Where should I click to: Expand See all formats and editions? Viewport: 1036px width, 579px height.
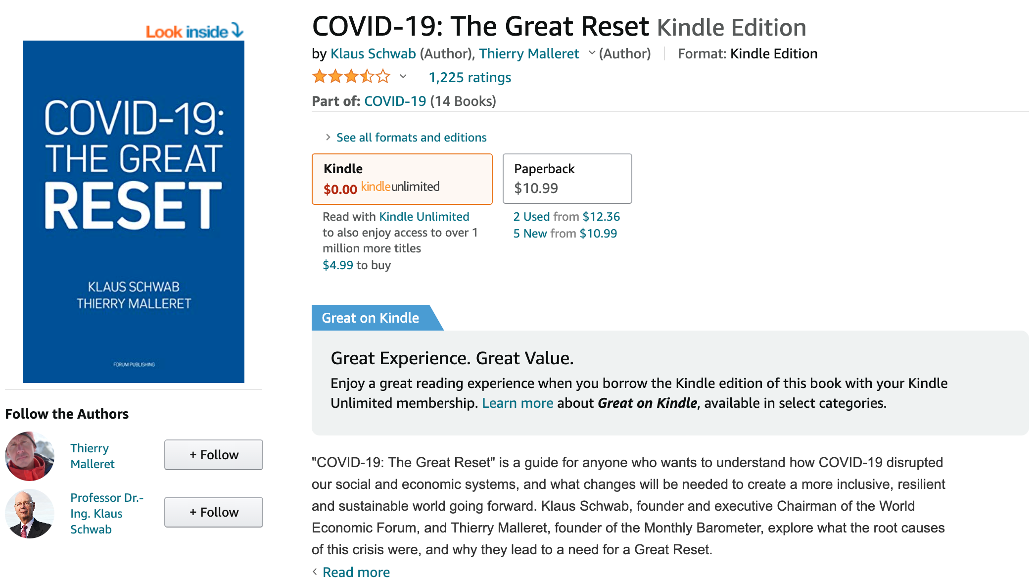click(x=411, y=138)
